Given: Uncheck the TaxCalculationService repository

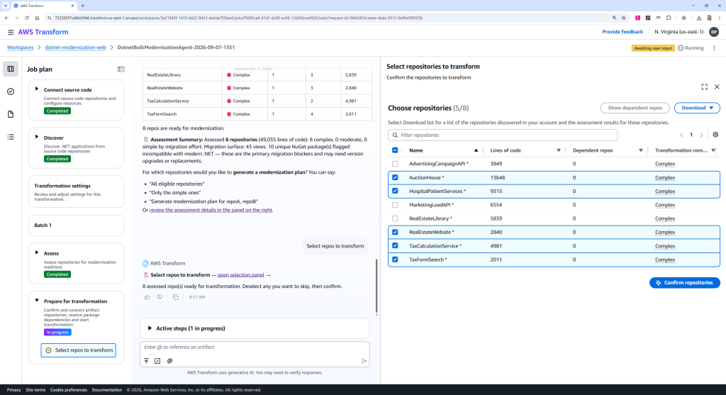Looking at the screenshot, I should click(395, 246).
